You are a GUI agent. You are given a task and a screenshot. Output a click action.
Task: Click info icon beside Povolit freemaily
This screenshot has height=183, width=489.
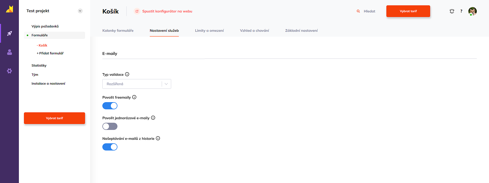[134, 97]
